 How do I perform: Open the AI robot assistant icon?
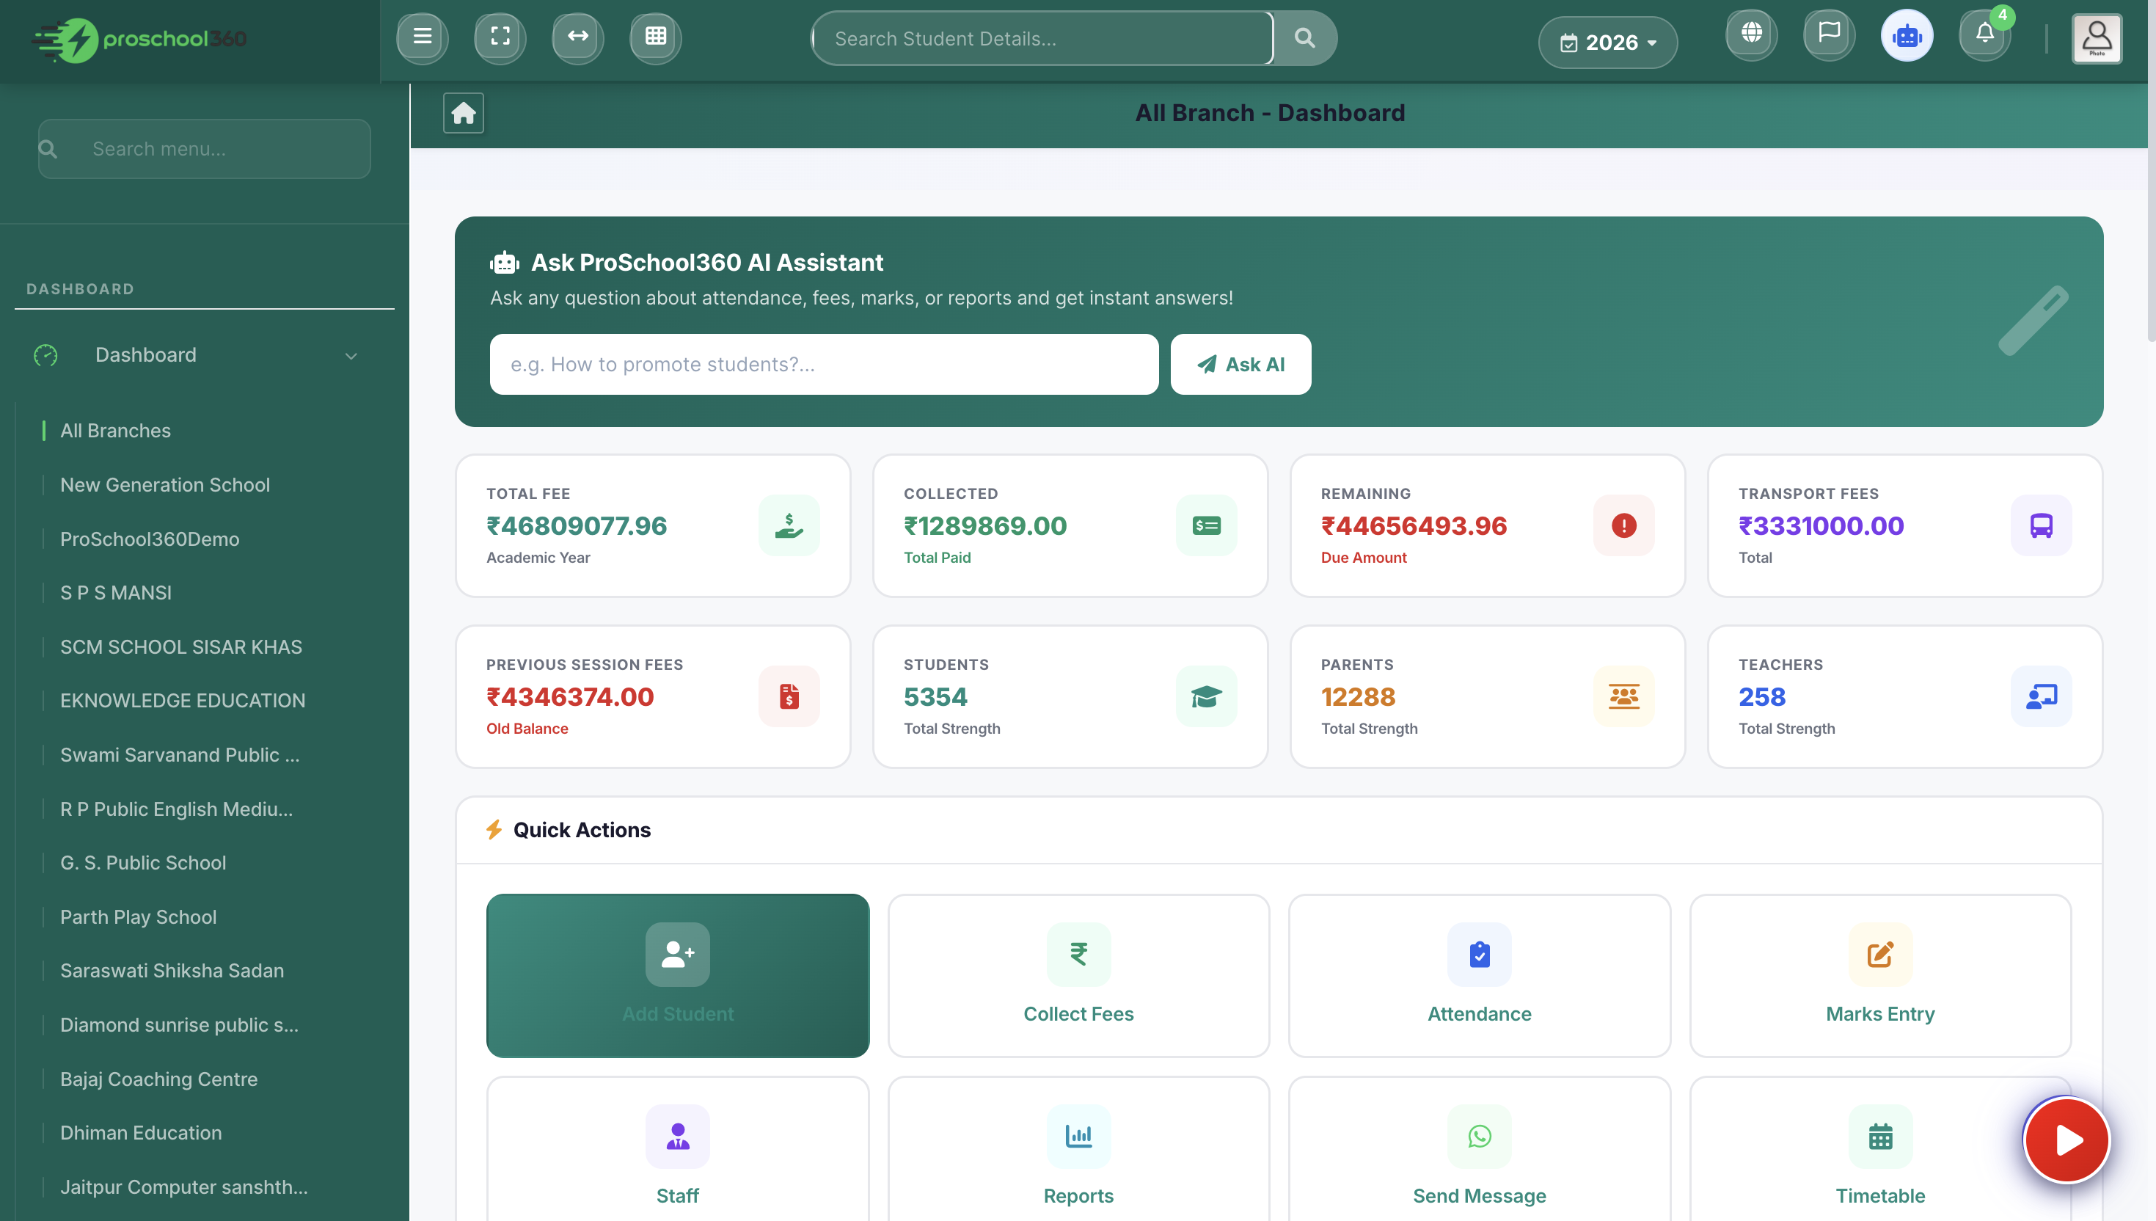[1907, 36]
